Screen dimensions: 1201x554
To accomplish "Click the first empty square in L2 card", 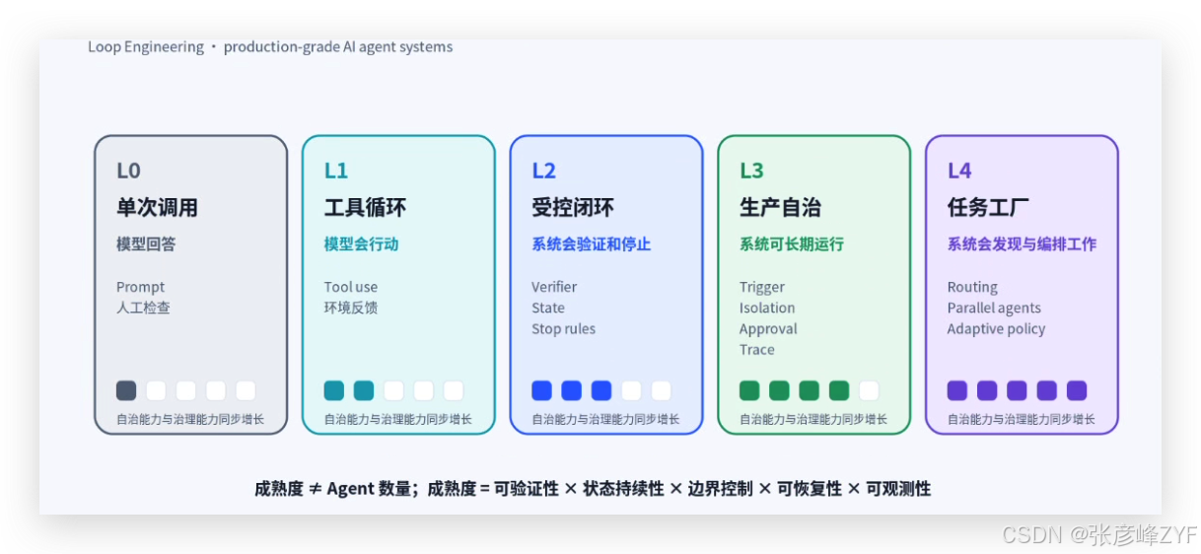I will [631, 390].
